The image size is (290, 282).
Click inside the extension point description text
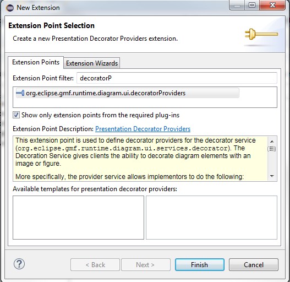click(x=140, y=159)
